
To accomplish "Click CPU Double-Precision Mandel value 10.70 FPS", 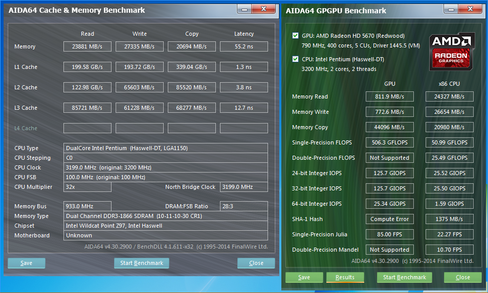I will point(450,250).
